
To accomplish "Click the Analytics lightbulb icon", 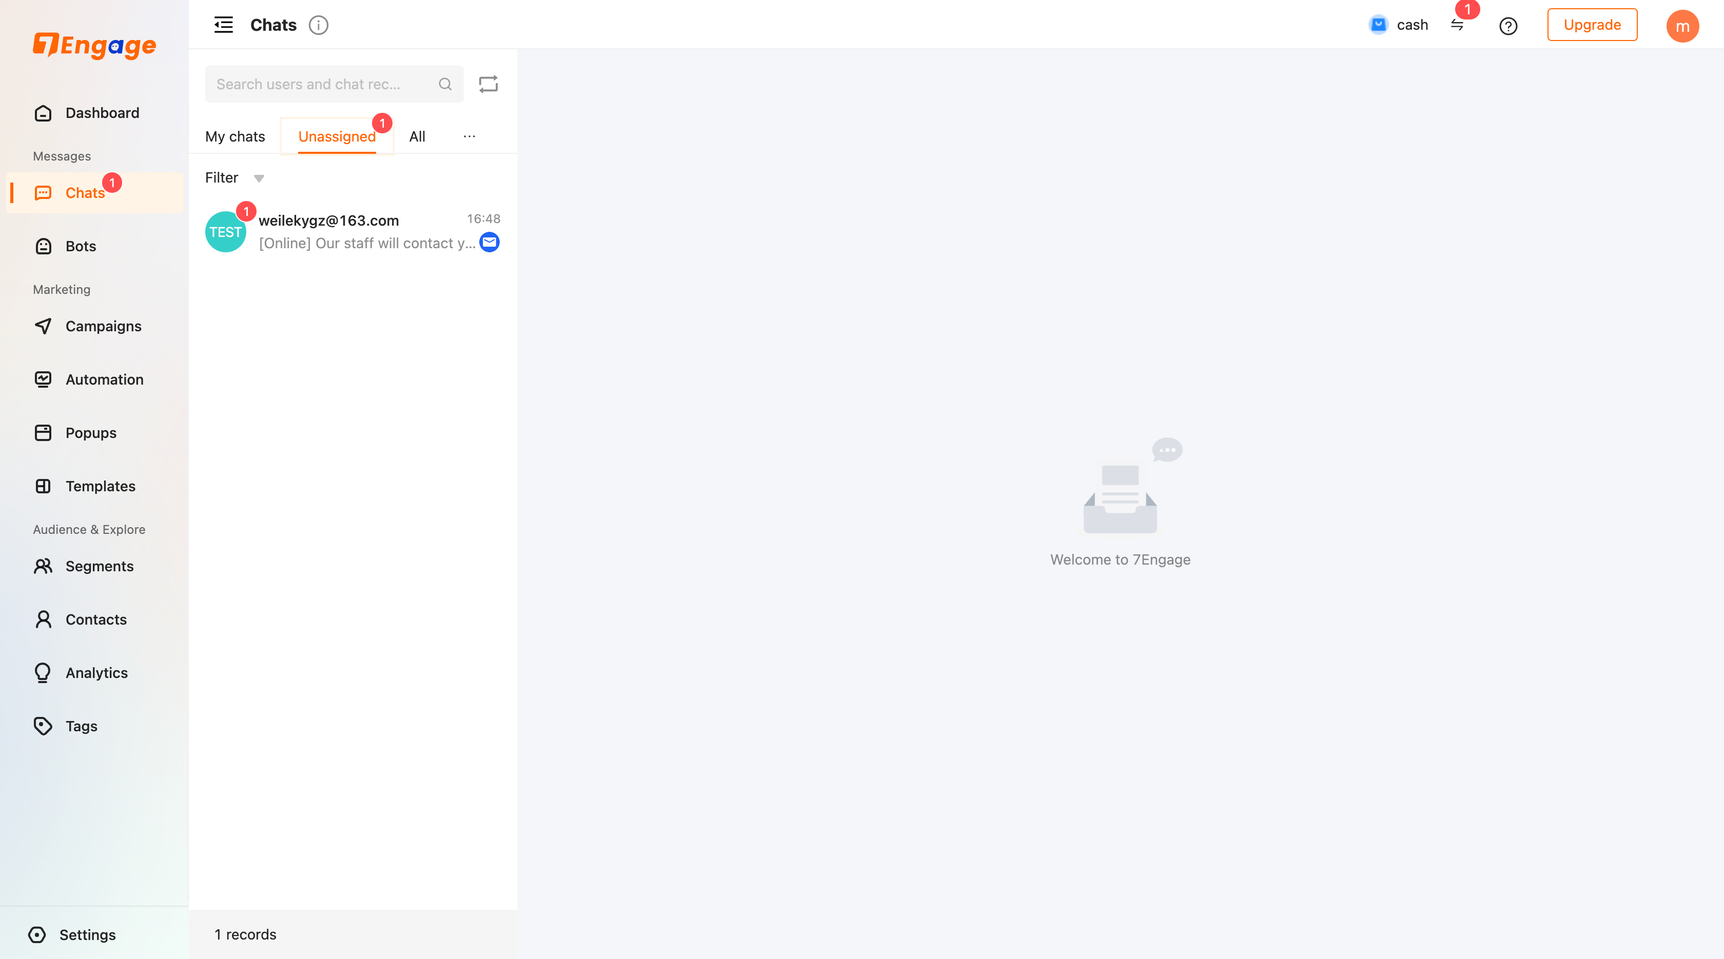I will pos(43,673).
